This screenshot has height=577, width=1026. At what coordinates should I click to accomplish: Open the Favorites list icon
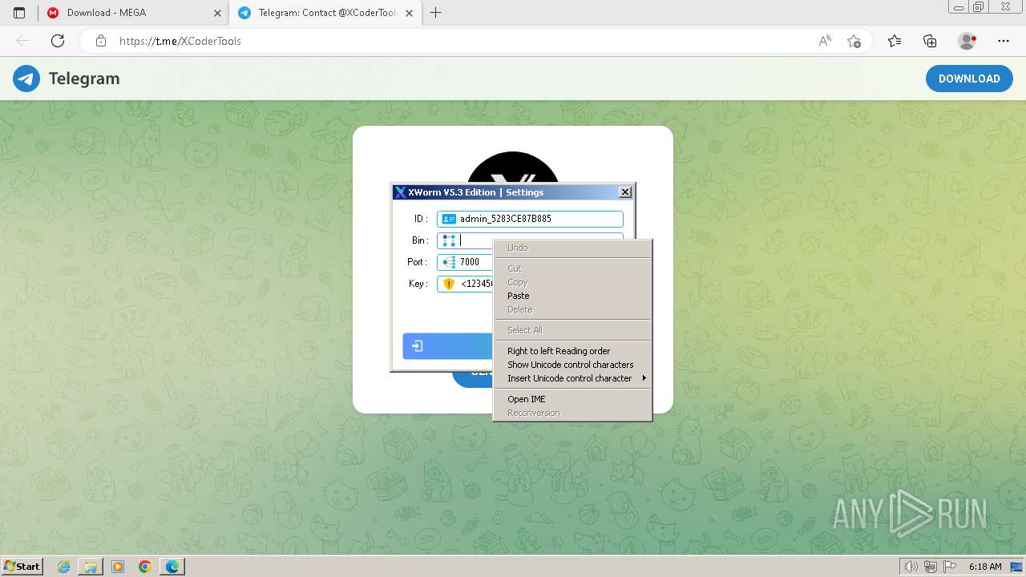coord(895,41)
